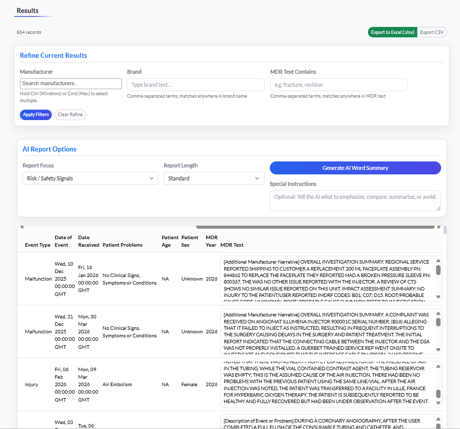Open the Report Focus dropdown
460x429 pixels.
[x=91, y=178]
